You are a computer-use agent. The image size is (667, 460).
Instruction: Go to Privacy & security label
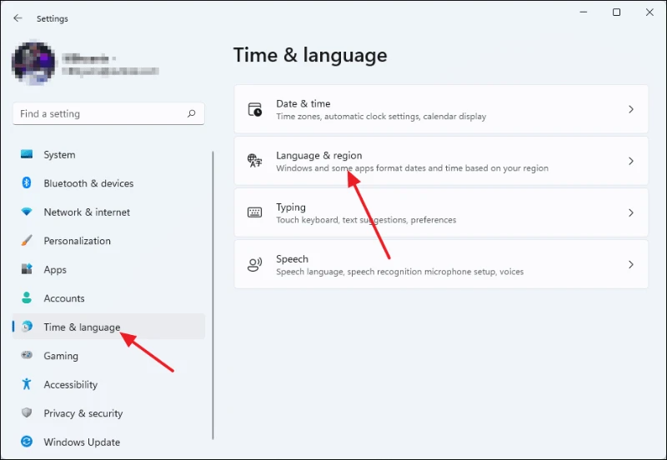[x=83, y=413]
